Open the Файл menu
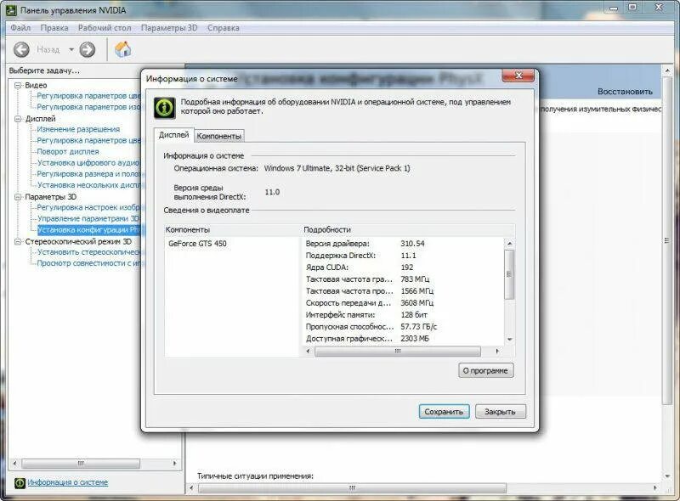Image resolution: width=680 pixels, height=501 pixels. [20, 28]
